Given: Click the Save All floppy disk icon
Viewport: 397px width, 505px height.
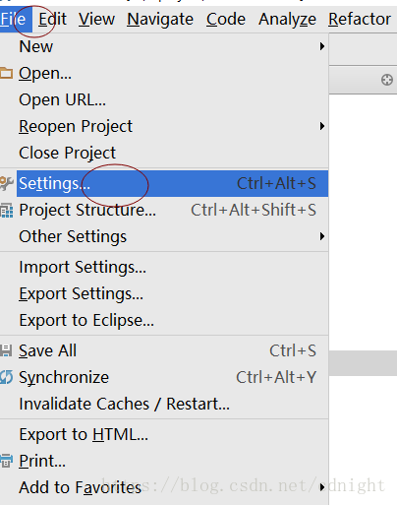Looking at the screenshot, I should (6, 350).
